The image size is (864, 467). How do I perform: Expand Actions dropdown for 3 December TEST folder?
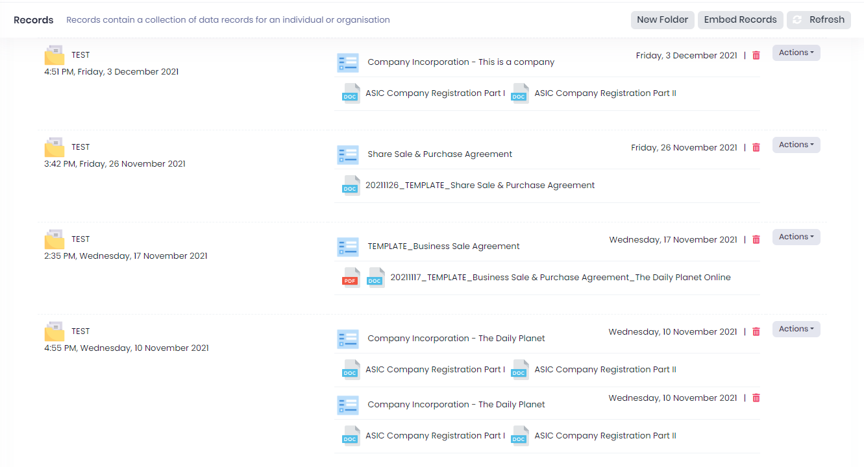tap(796, 53)
